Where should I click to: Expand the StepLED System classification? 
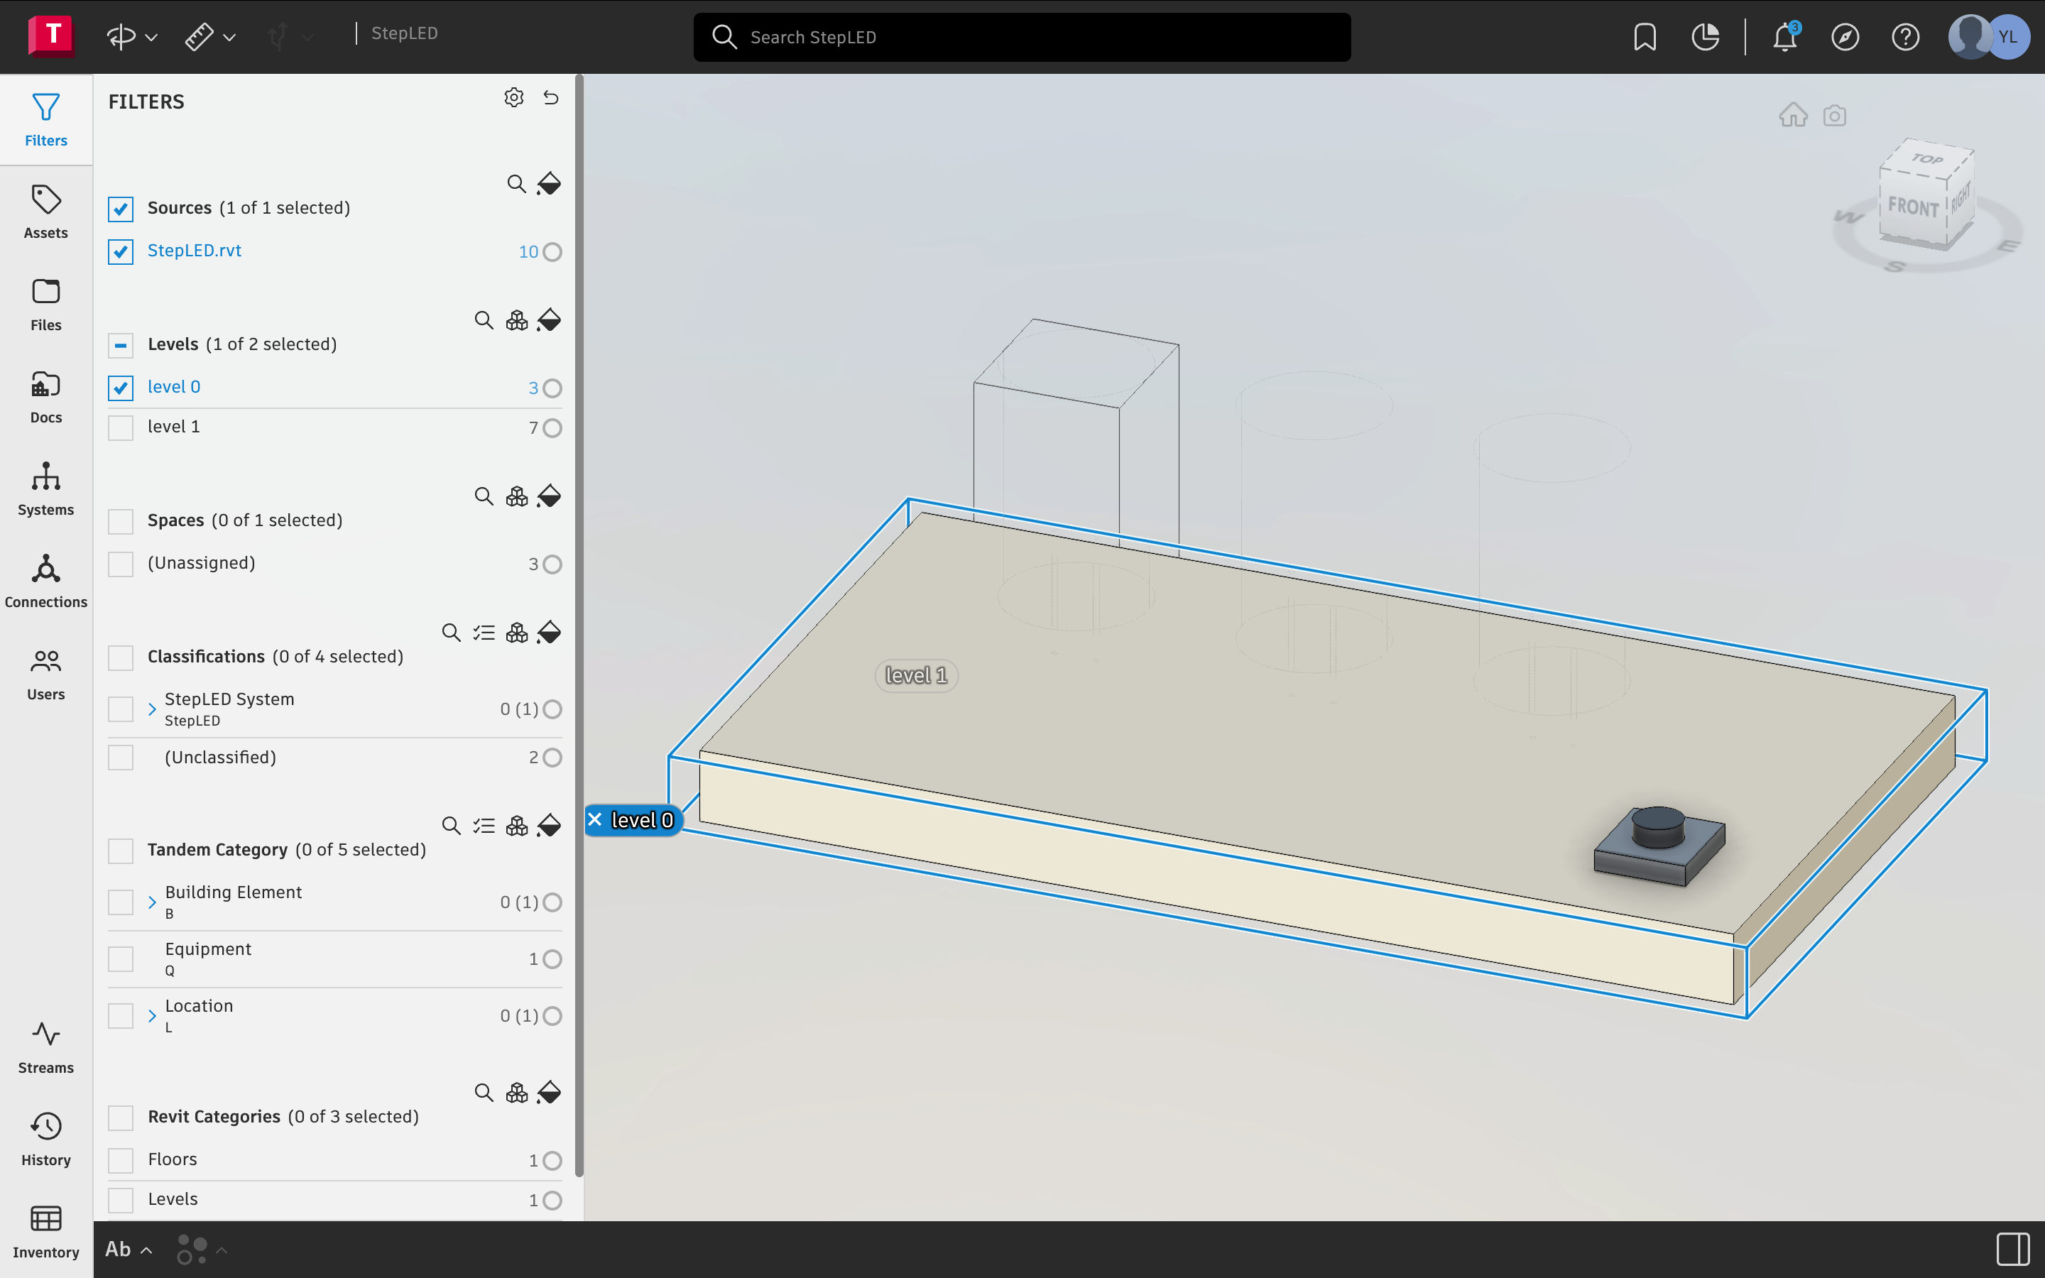coord(152,709)
